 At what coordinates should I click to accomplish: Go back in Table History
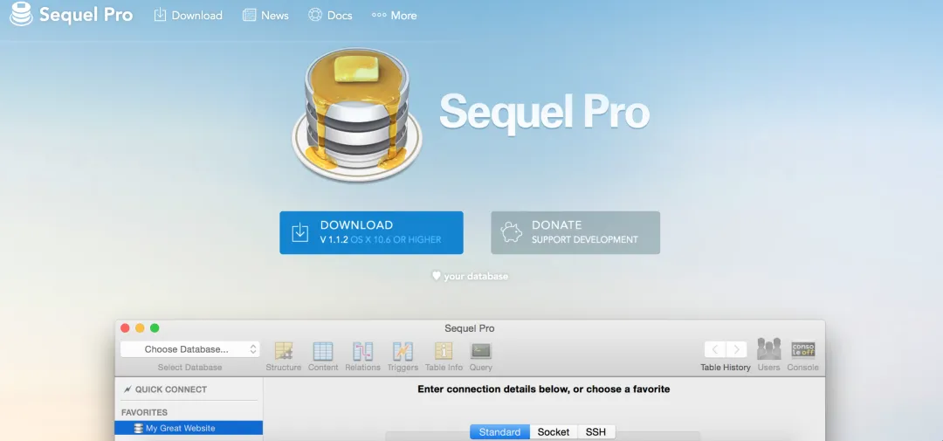715,349
